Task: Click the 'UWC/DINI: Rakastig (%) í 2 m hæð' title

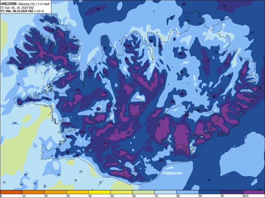Action: coord(25,4)
